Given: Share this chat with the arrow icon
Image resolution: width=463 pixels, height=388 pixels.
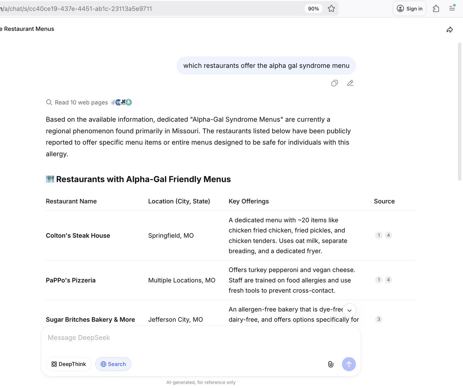Looking at the screenshot, I should tap(449, 30).
